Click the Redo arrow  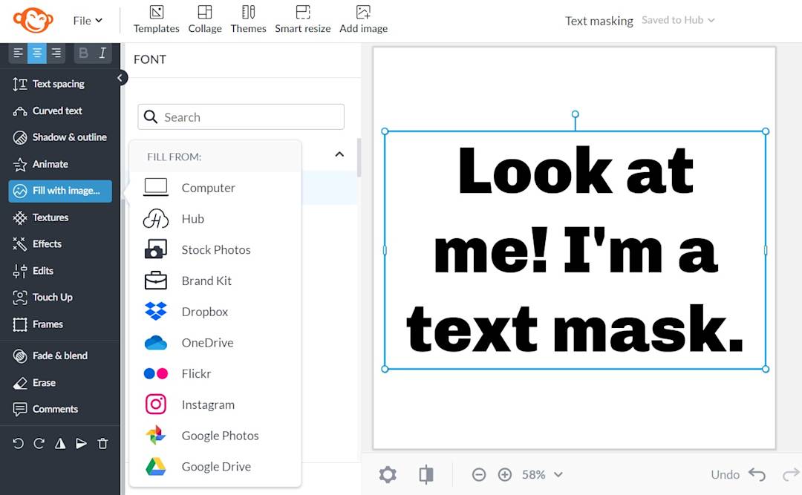[791, 474]
